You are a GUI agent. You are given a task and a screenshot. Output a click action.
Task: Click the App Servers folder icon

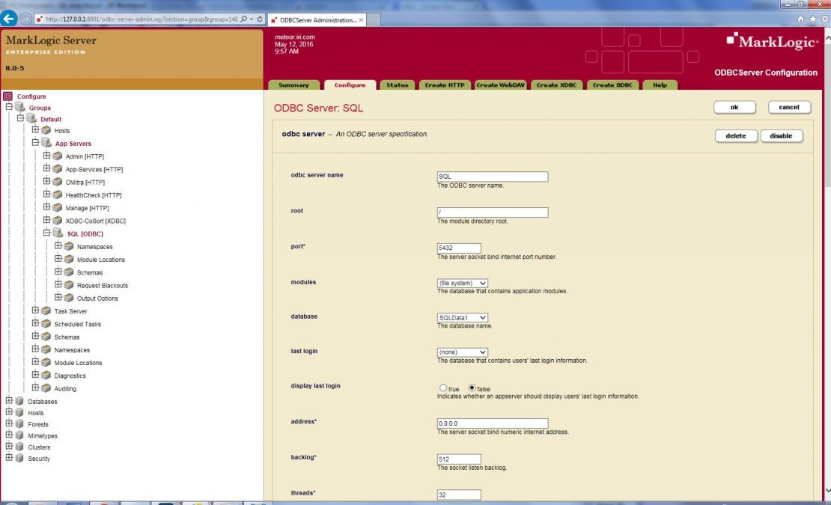tap(46, 142)
